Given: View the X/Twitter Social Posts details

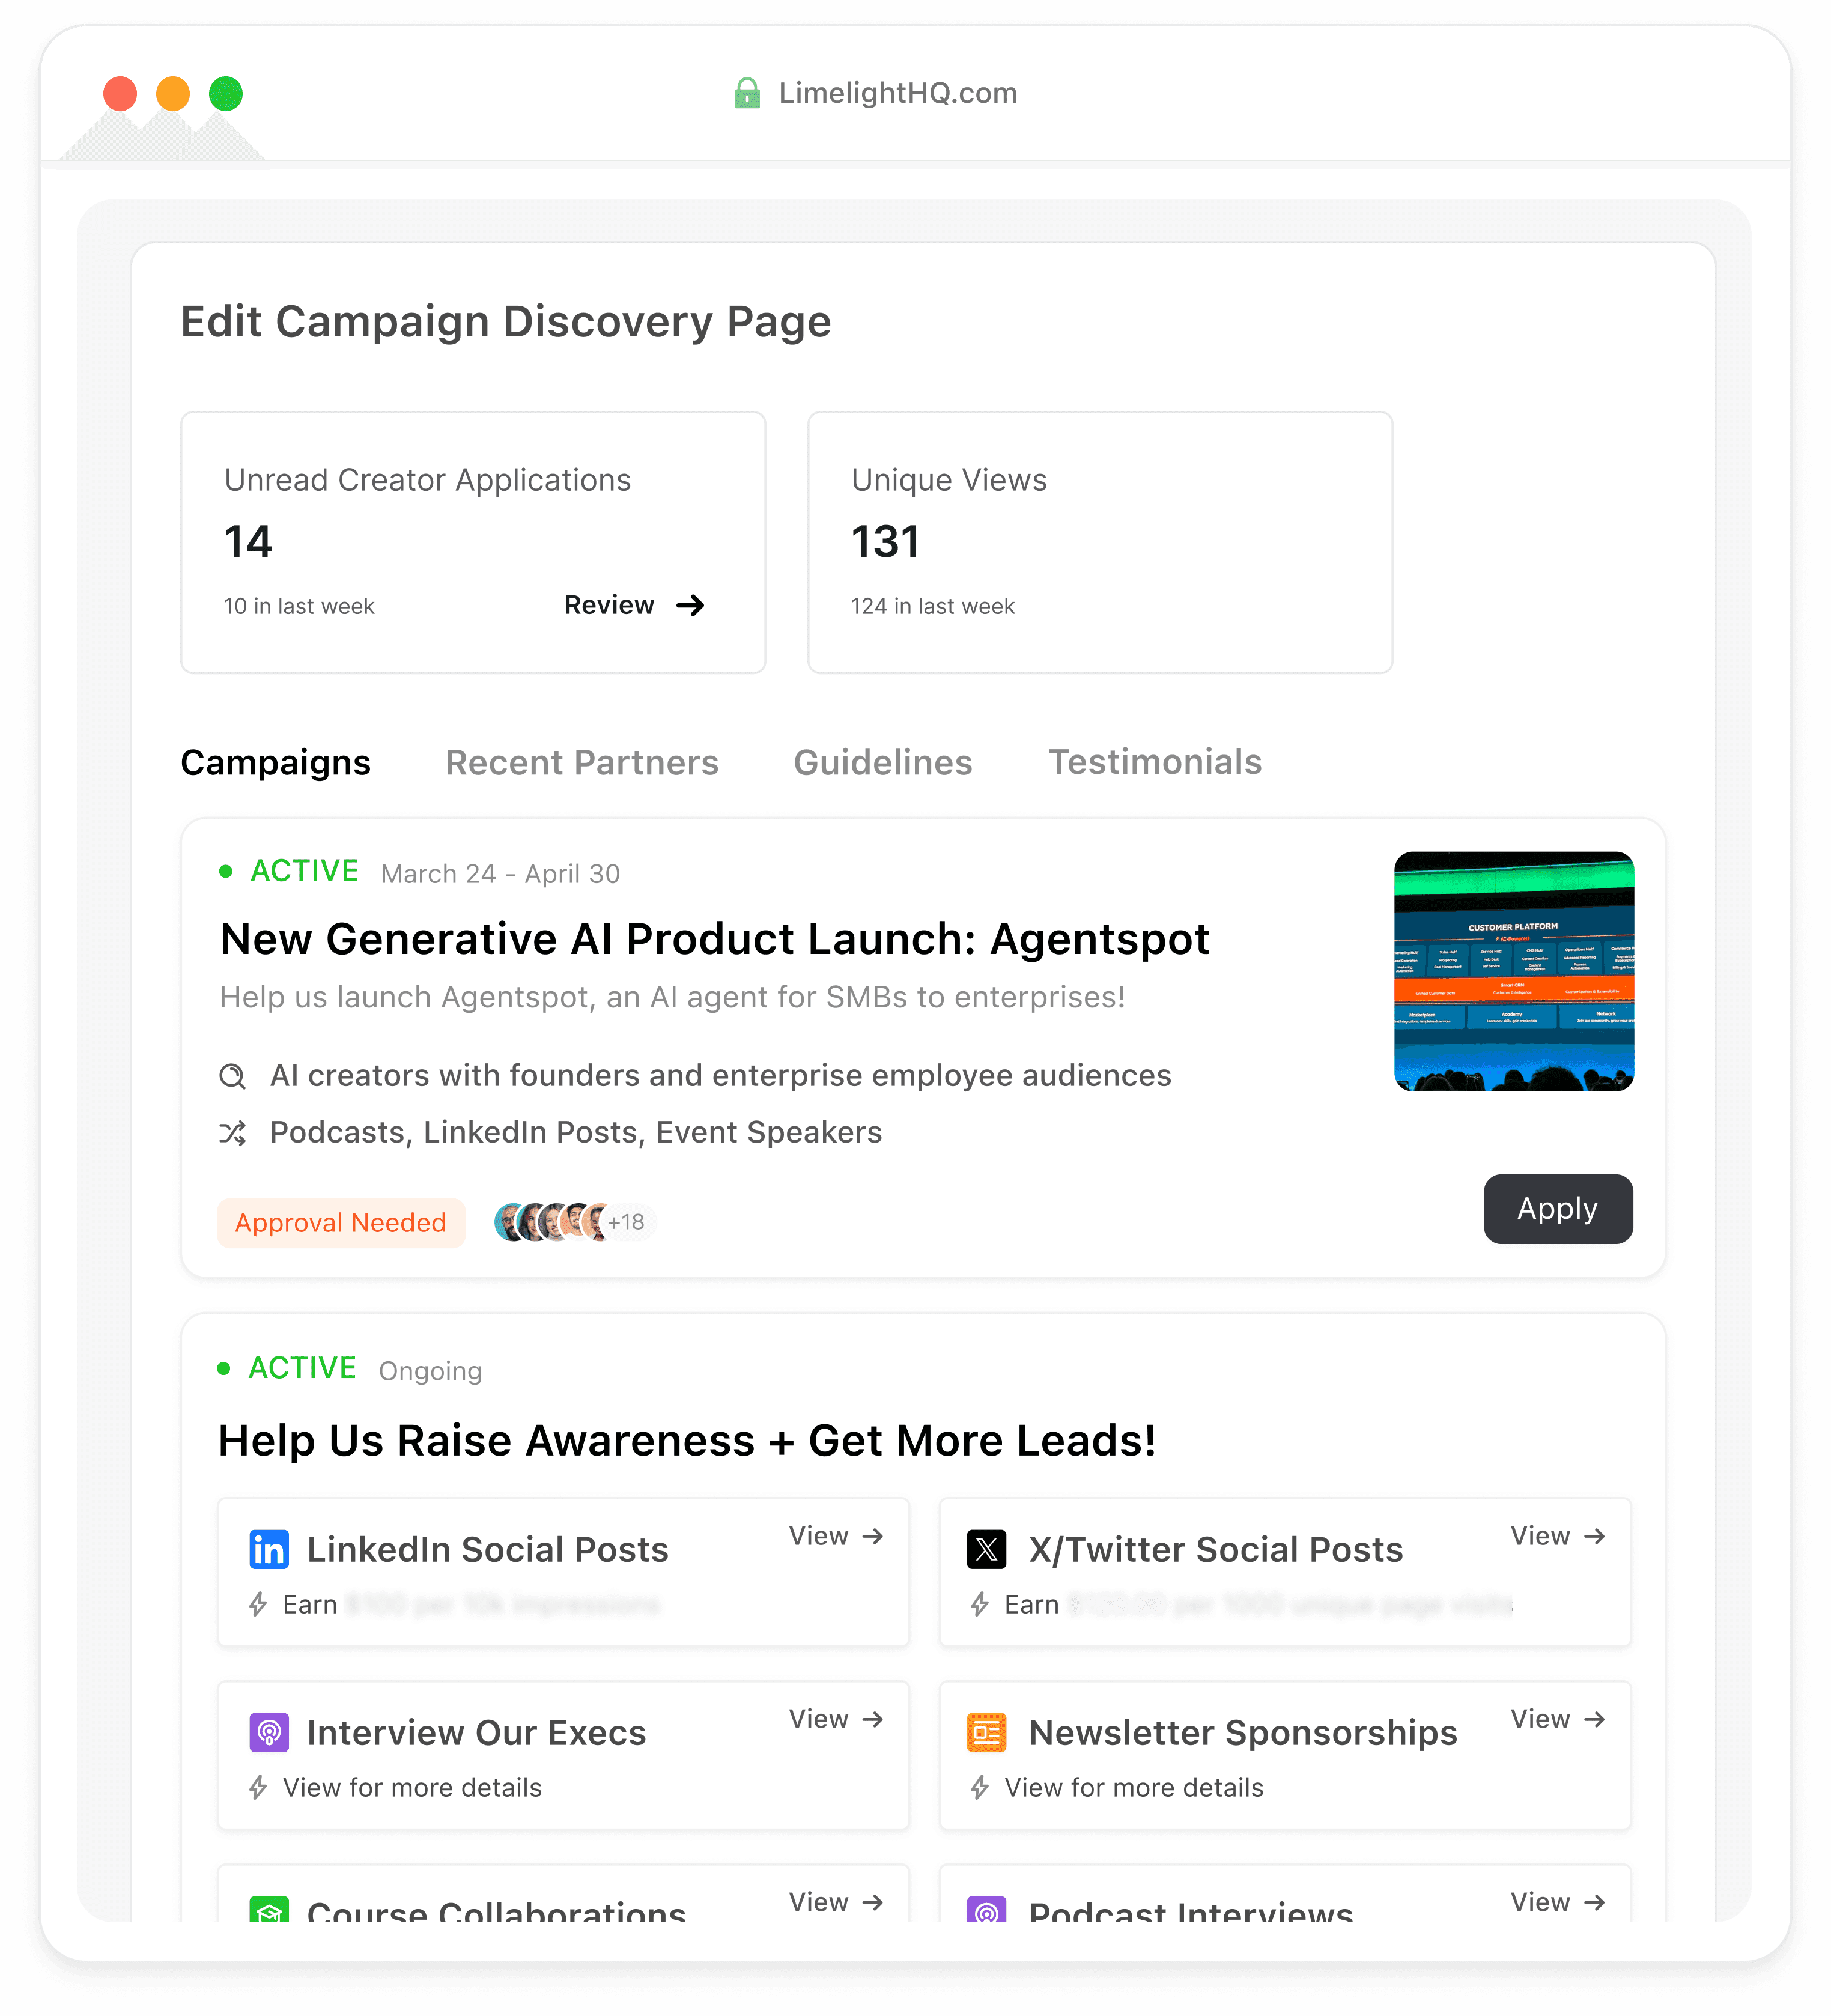Looking at the screenshot, I should [x=1558, y=1536].
